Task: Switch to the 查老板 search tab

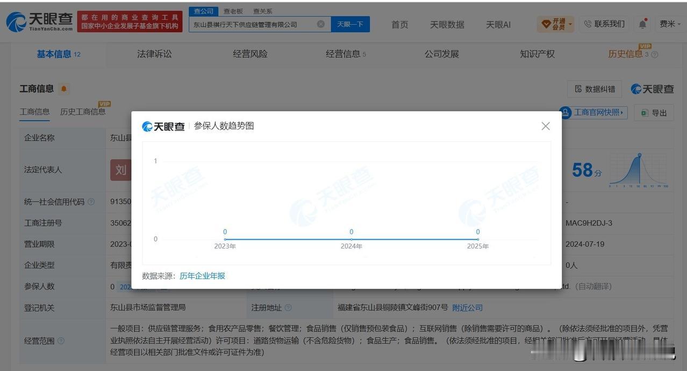Action: 233,11
